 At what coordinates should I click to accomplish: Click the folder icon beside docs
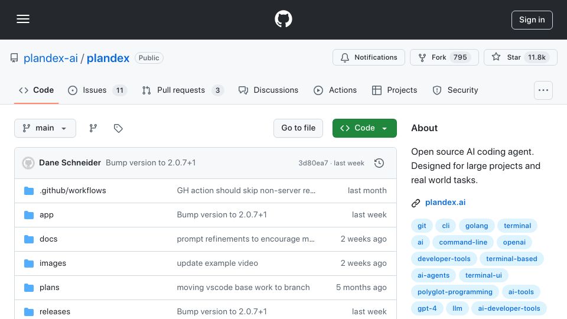click(x=29, y=239)
